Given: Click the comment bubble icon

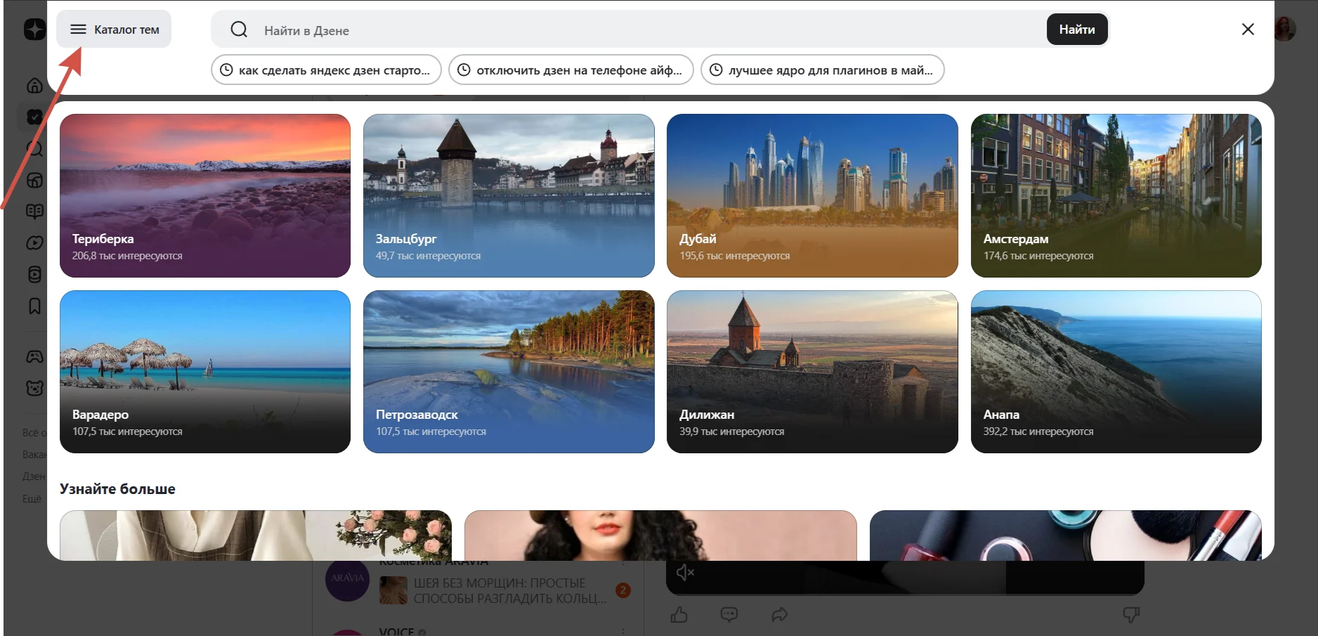Looking at the screenshot, I should (x=729, y=615).
